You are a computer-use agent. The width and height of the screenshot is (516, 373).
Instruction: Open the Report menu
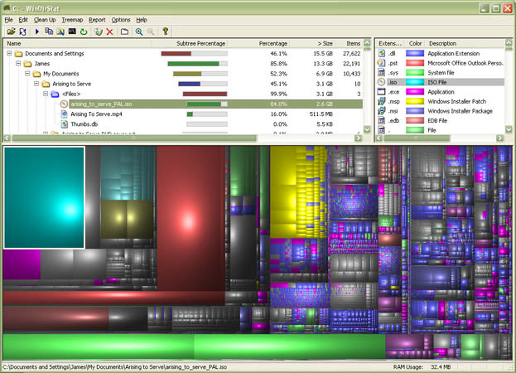coord(97,20)
